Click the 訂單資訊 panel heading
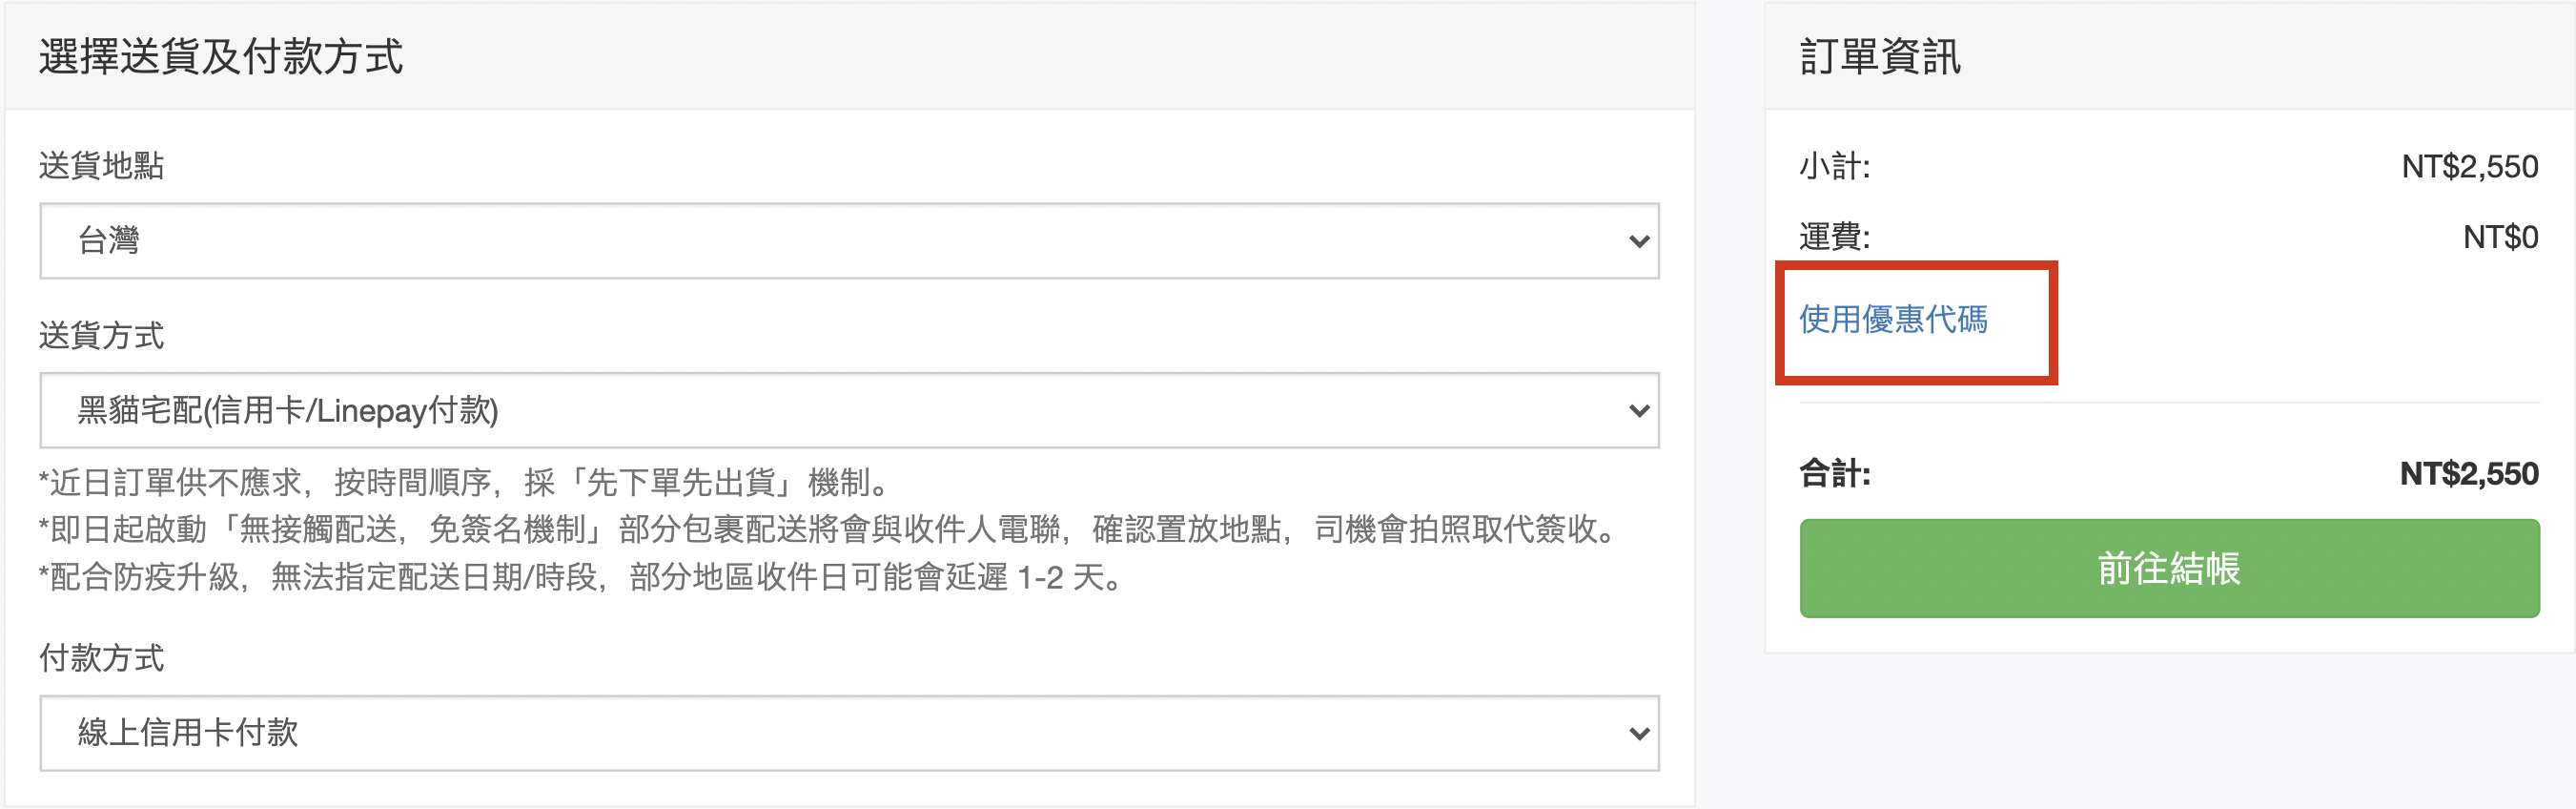The height and width of the screenshot is (809, 2576). pos(1880,56)
